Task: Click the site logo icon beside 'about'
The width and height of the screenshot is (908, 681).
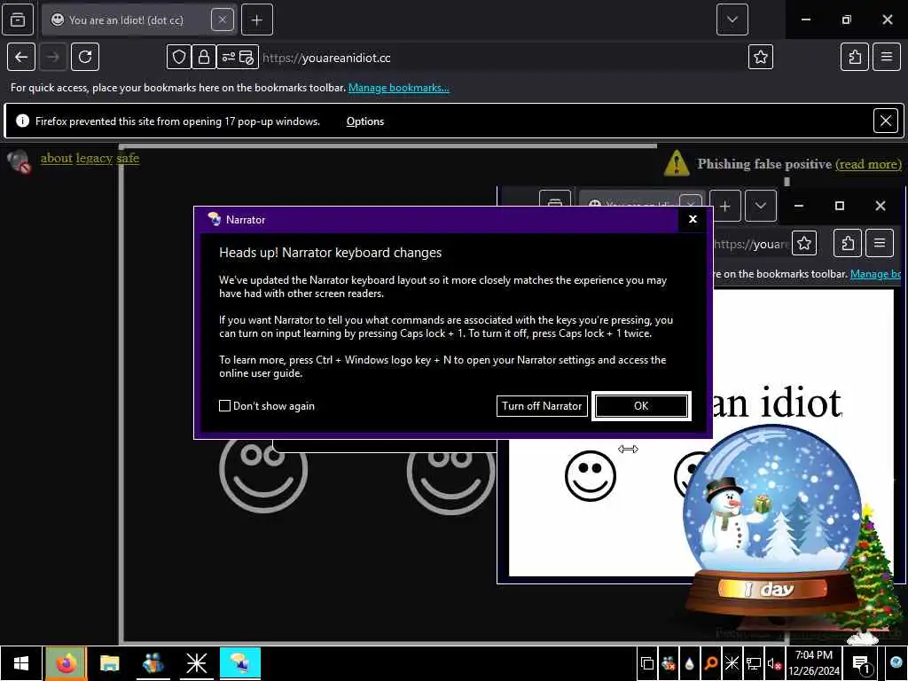Action: (x=20, y=161)
